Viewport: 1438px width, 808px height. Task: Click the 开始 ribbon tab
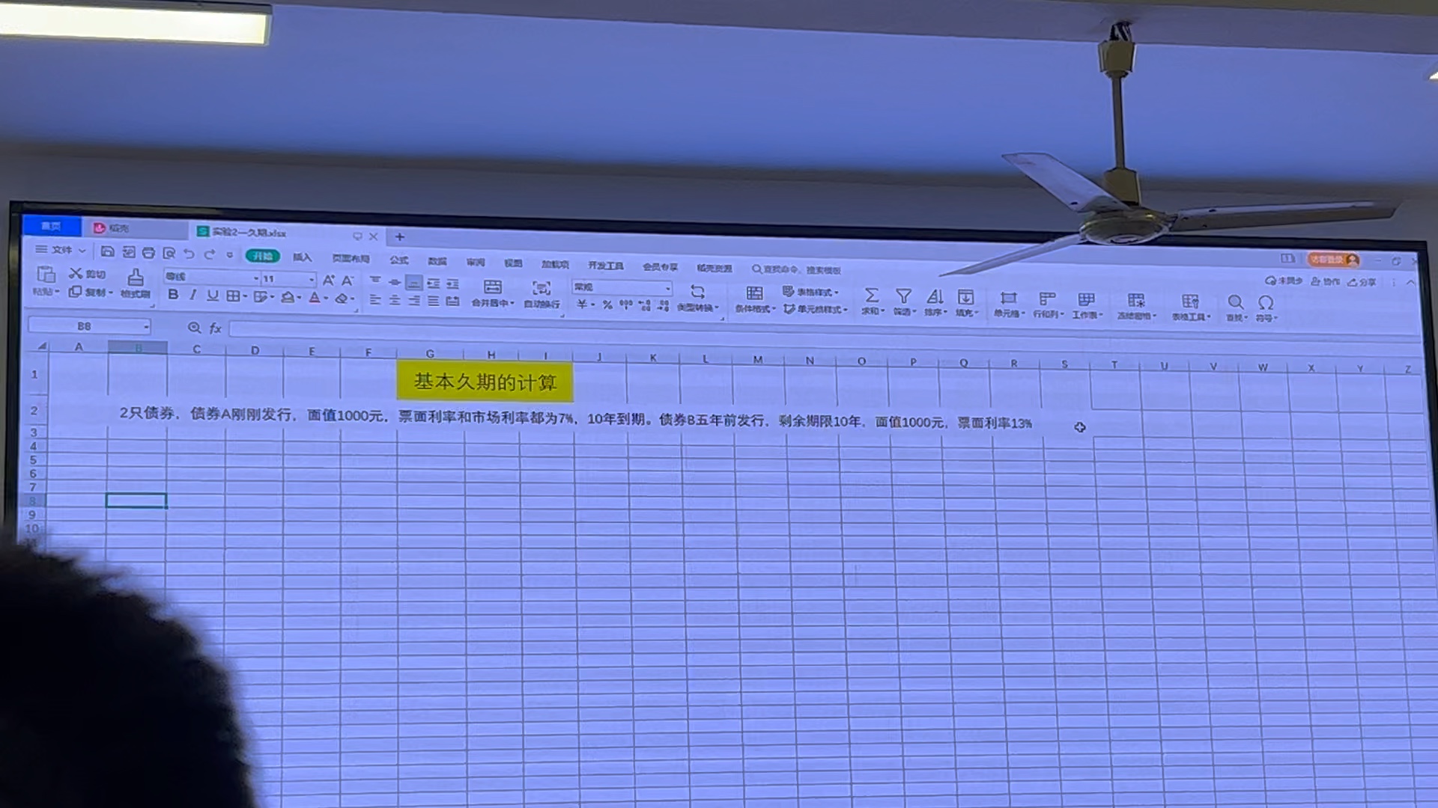[261, 260]
